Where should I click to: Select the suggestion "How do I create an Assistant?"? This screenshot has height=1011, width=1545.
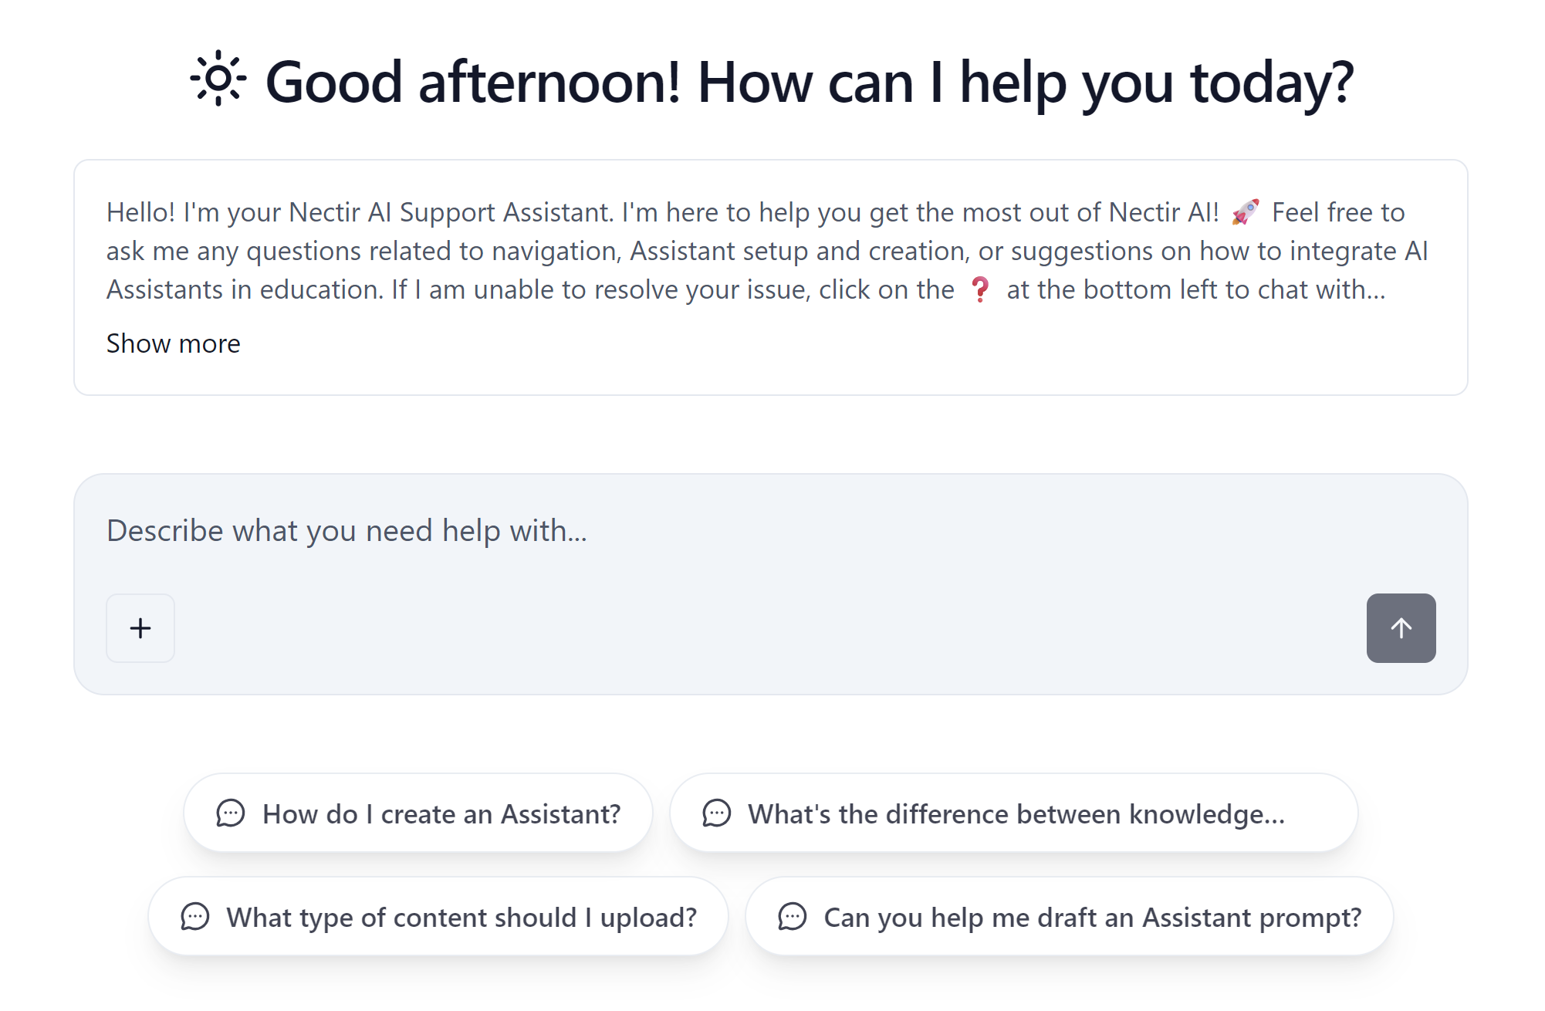click(x=418, y=813)
